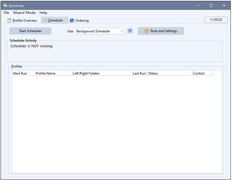
Task: Minimize the Syncovery window
Action: click(198, 6)
